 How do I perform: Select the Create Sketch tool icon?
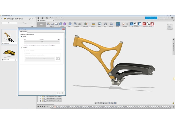(48, 24)
